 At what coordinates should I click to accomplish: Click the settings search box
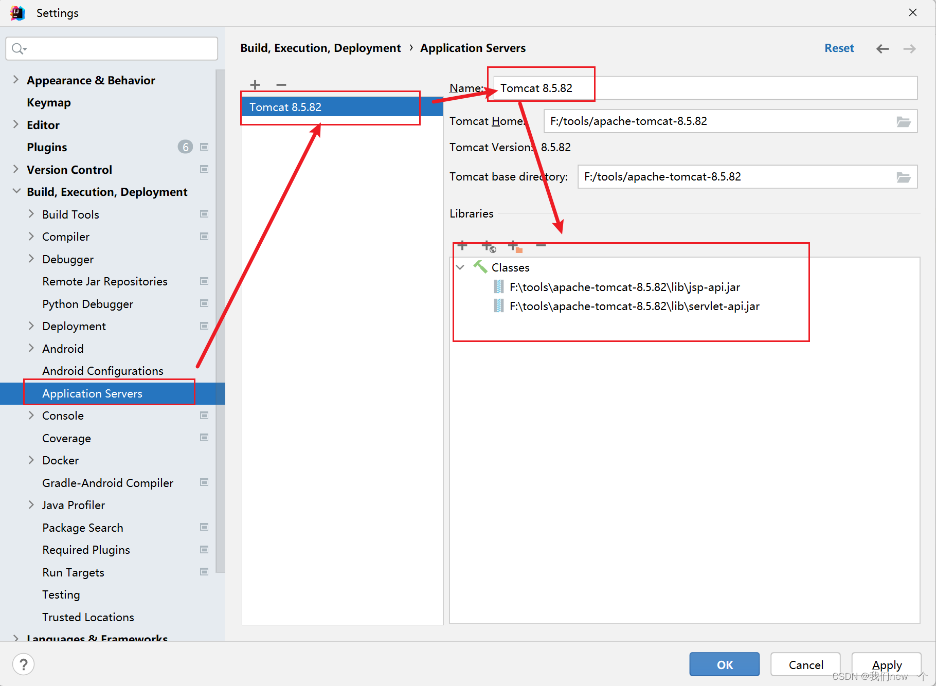(x=112, y=48)
